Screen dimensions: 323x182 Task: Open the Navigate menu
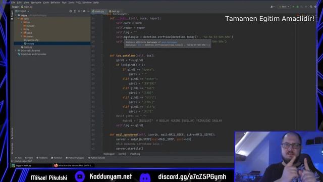coord(36,3)
